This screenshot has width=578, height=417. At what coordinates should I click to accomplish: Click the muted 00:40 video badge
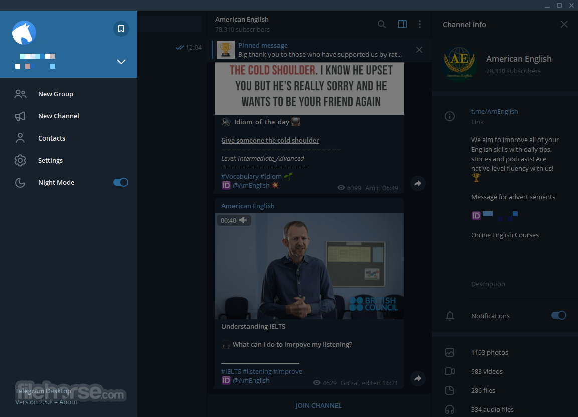click(234, 220)
